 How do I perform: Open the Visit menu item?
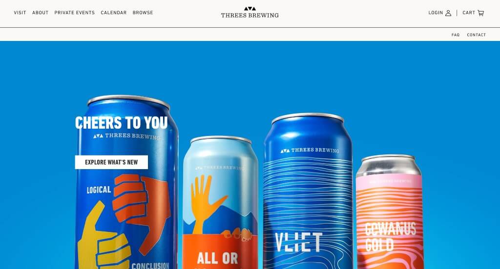click(x=20, y=13)
